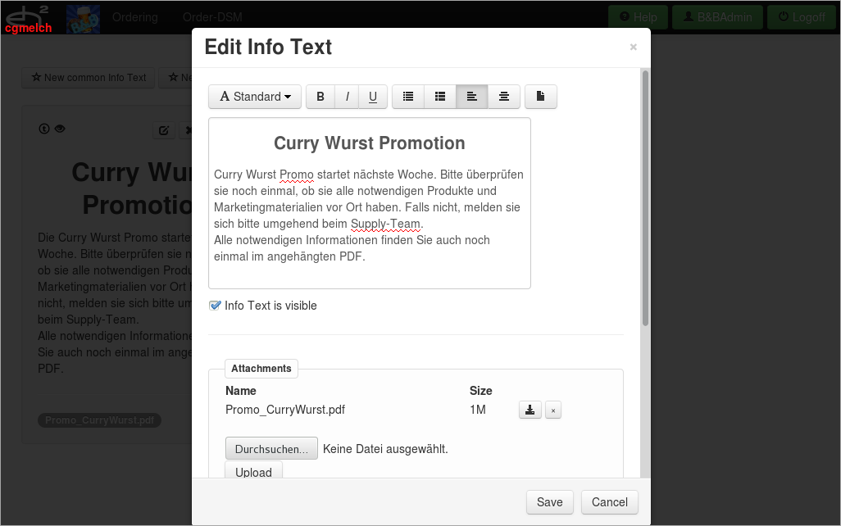Open the B&BAdmin account menu
This screenshot has width=841, height=526.
[x=717, y=16]
